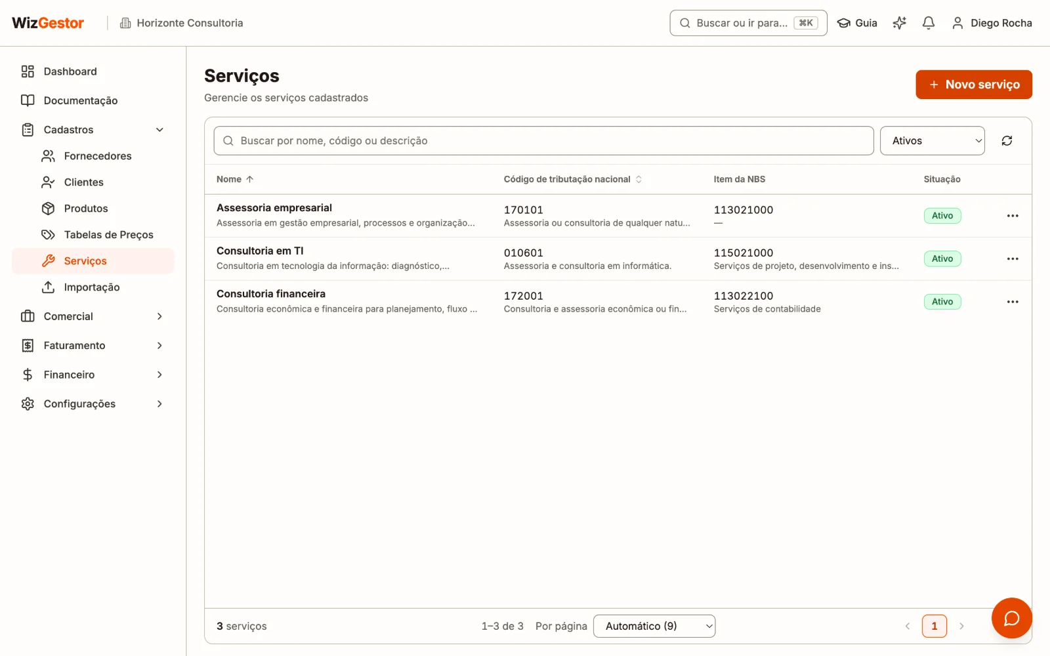This screenshot has width=1050, height=656.
Task: Click the Consultoria financeira service name
Action: tap(271, 294)
